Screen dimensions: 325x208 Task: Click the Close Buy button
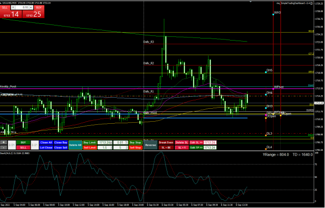pyautogui.click(x=61, y=142)
